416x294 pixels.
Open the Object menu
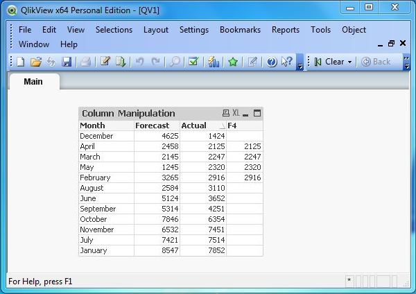(x=354, y=30)
